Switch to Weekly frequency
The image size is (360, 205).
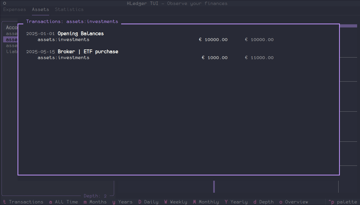(x=176, y=202)
